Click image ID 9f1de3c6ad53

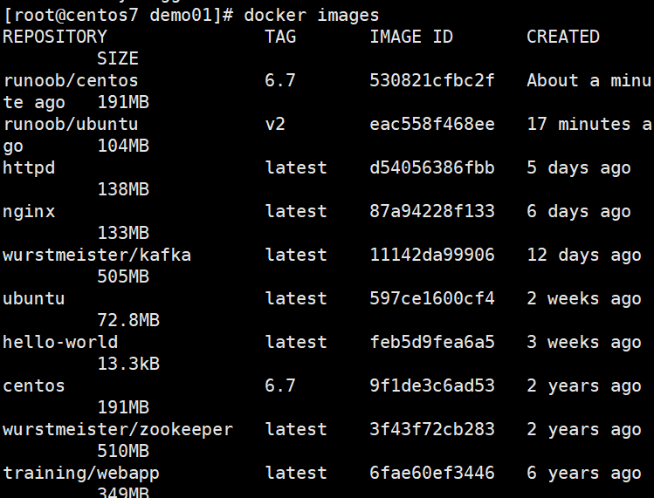click(x=432, y=385)
